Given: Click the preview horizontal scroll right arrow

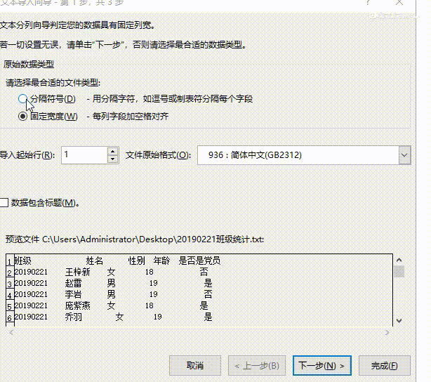Looking at the screenshot, I should click(387, 333).
